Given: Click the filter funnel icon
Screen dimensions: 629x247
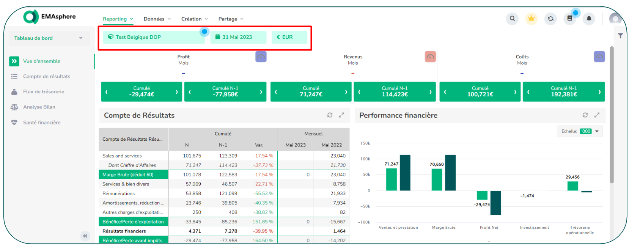Looking at the screenshot, I should (x=620, y=36).
